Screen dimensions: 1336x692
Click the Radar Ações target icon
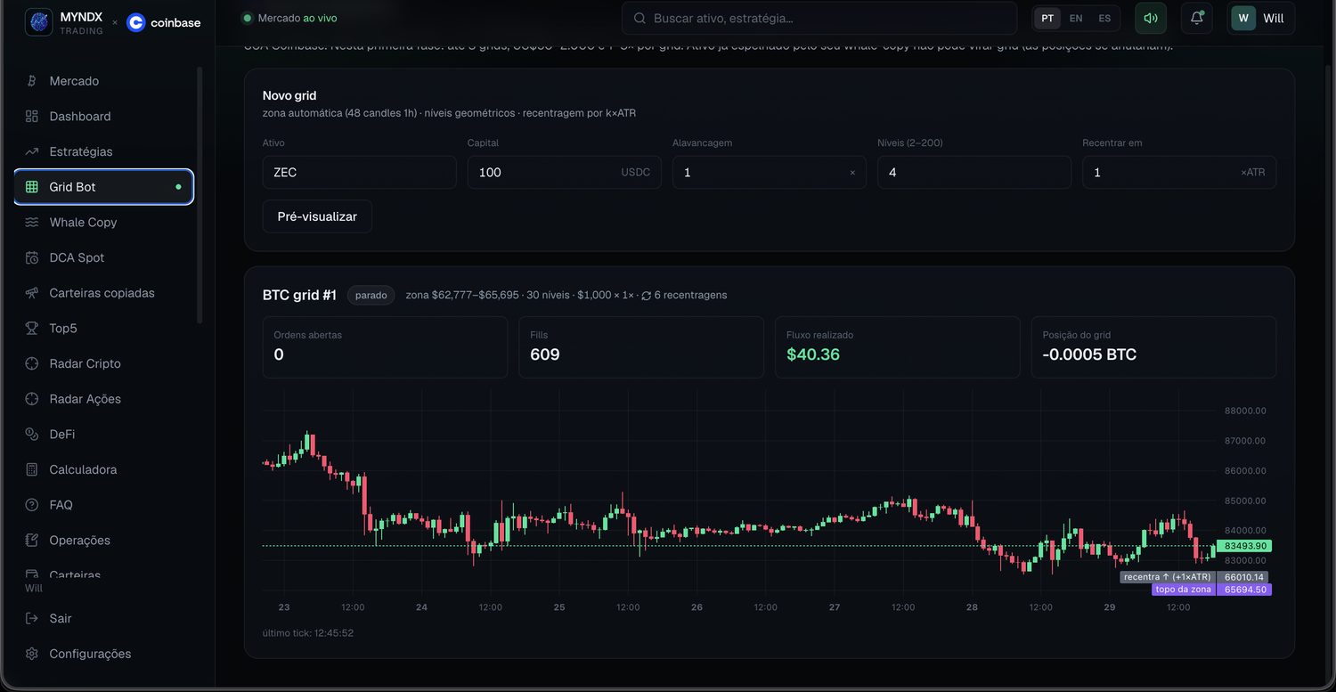[32, 399]
